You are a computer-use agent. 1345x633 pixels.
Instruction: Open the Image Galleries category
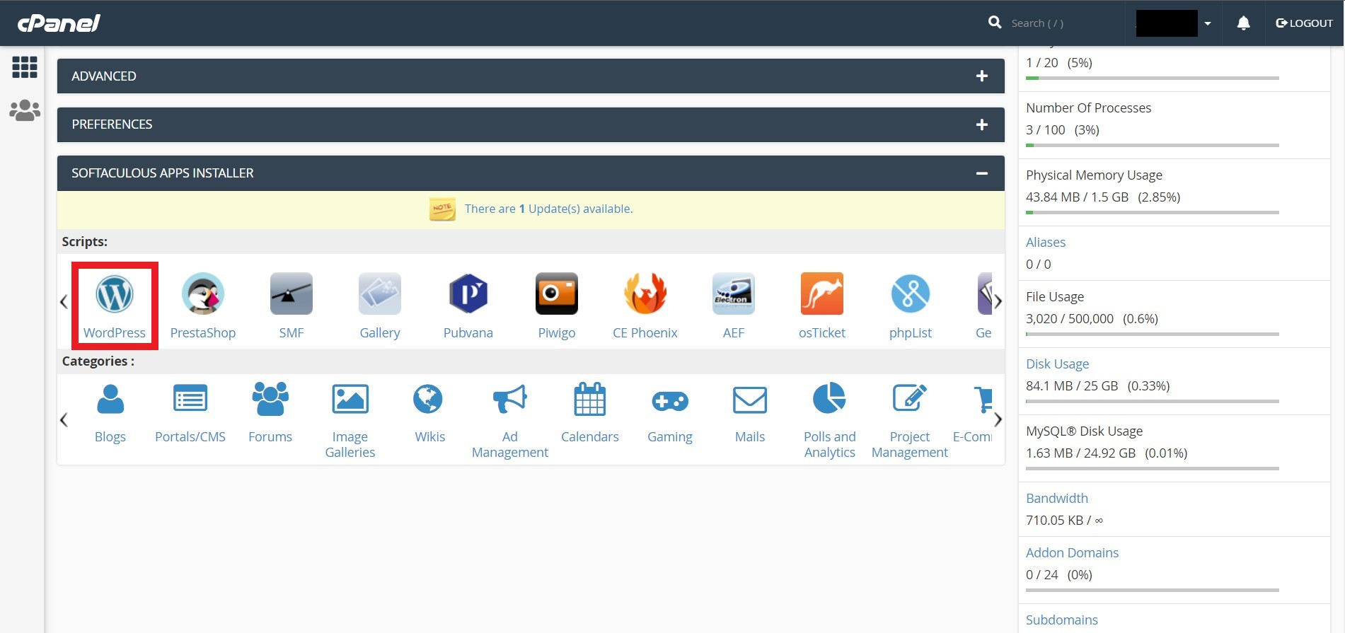(350, 400)
